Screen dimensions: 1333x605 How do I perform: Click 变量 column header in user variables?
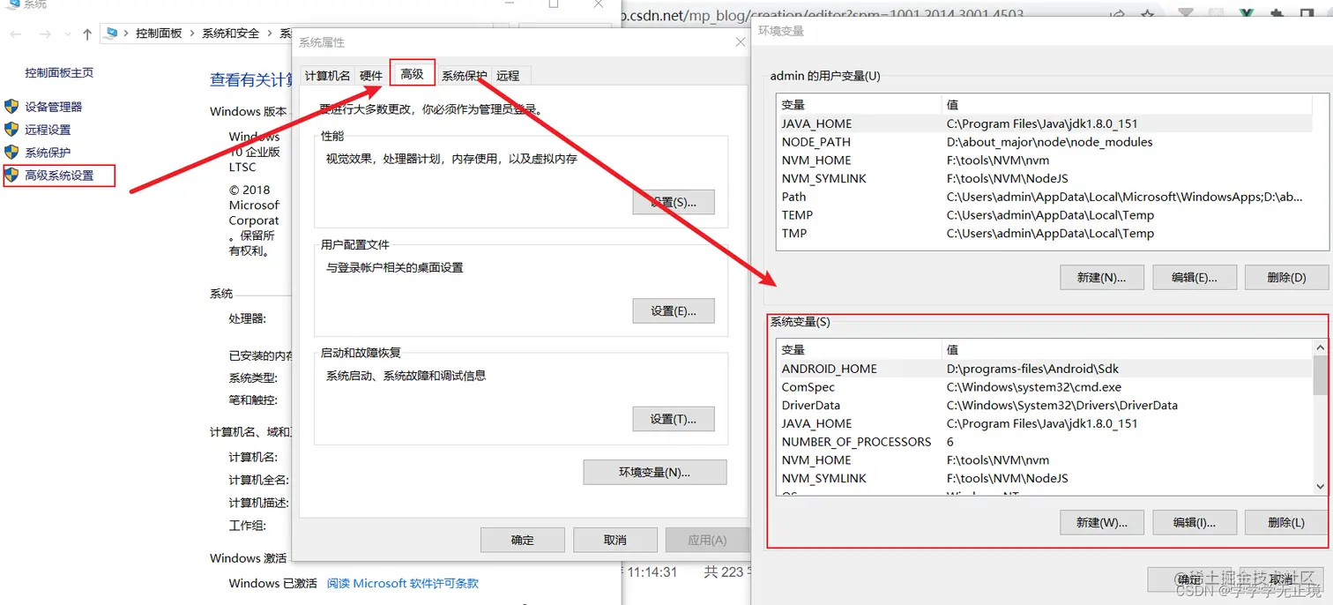860,105
